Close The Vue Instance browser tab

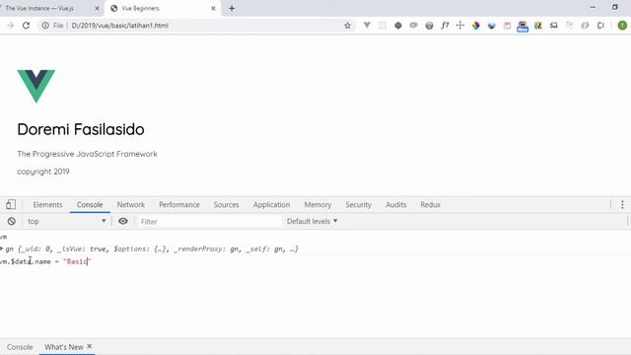tap(97, 8)
